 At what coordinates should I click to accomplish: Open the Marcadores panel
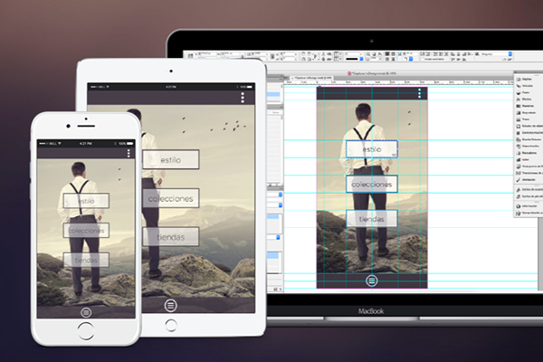pyautogui.click(x=527, y=153)
